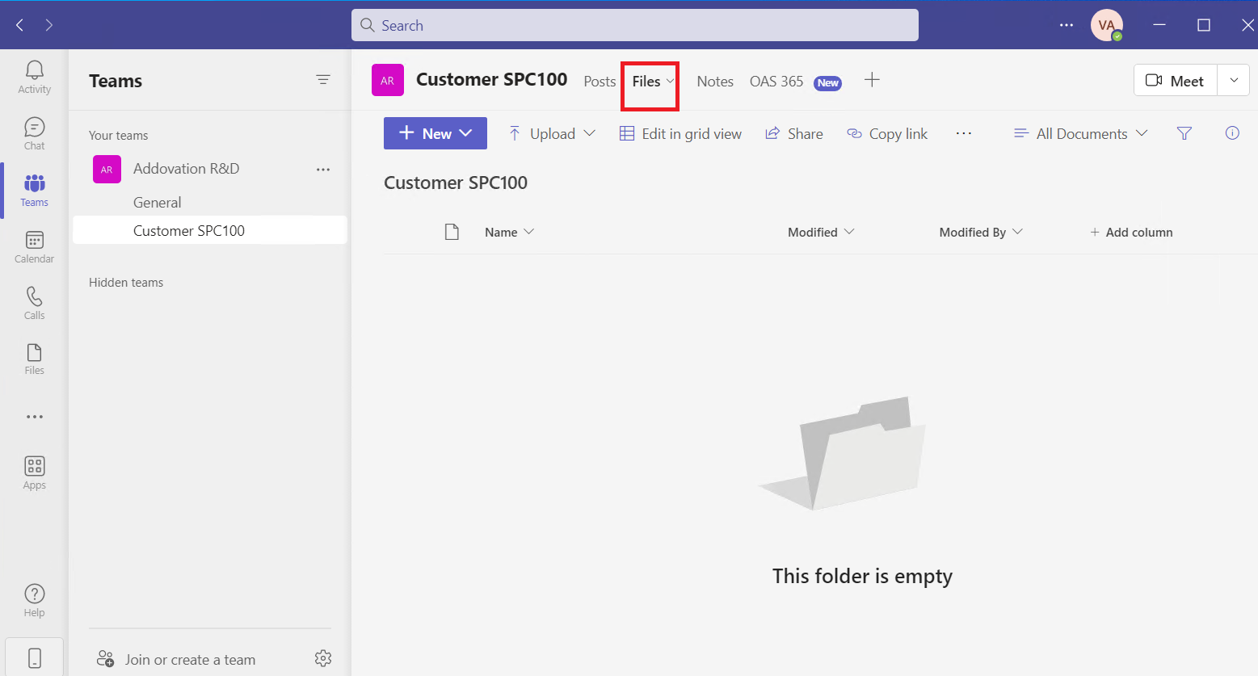Viewport: 1258px width, 676px height.
Task: Open the Calendar icon in sidebar
Action: (34, 246)
